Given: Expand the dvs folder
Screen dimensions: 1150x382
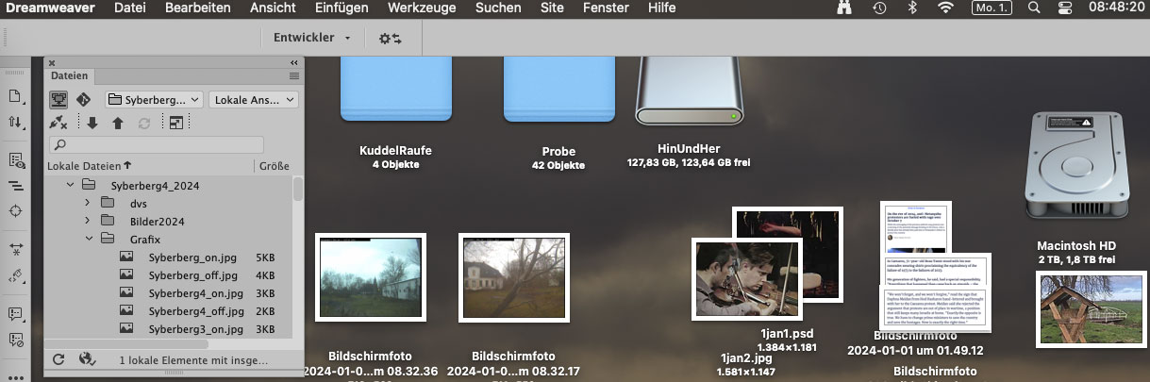Looking at the screenshot, I should pos(88,204).
